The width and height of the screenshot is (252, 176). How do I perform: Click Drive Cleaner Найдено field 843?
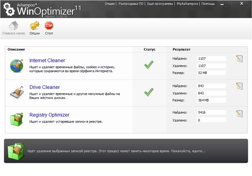(212, 86)
